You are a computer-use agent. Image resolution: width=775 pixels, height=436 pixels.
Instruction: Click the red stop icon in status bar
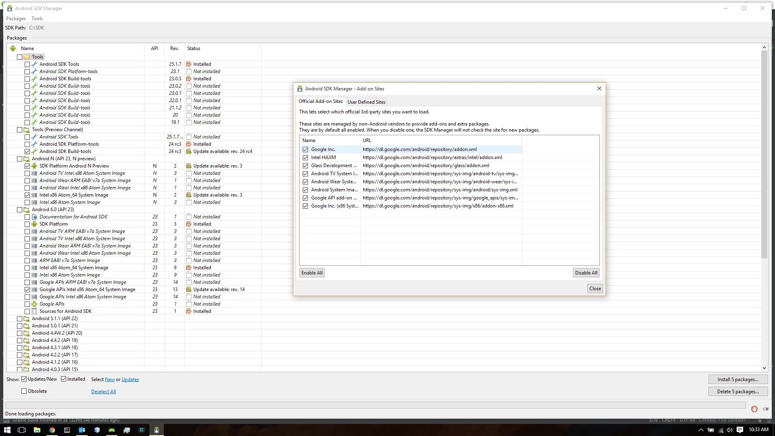(x=754, y=409)
